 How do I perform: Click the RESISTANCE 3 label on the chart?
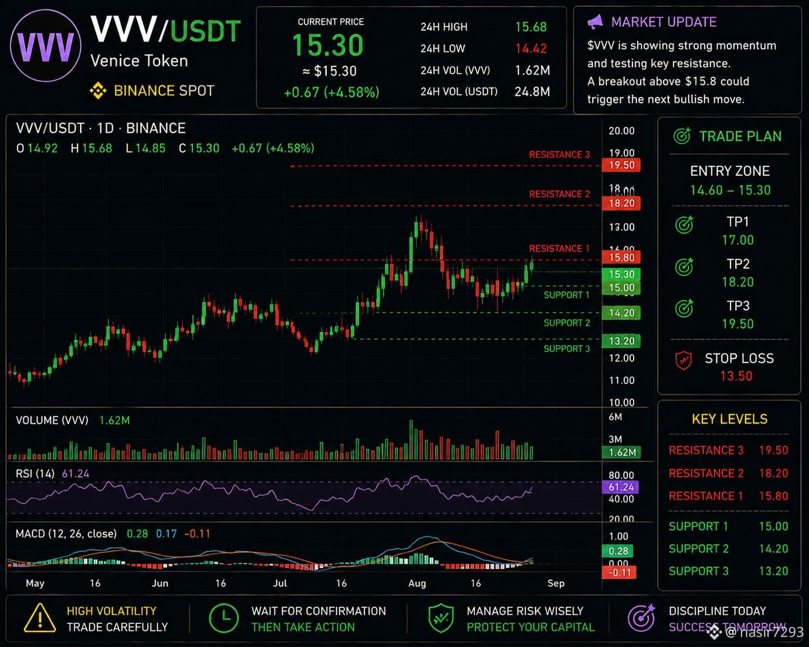pyautogui.click(x=560, y=155)
